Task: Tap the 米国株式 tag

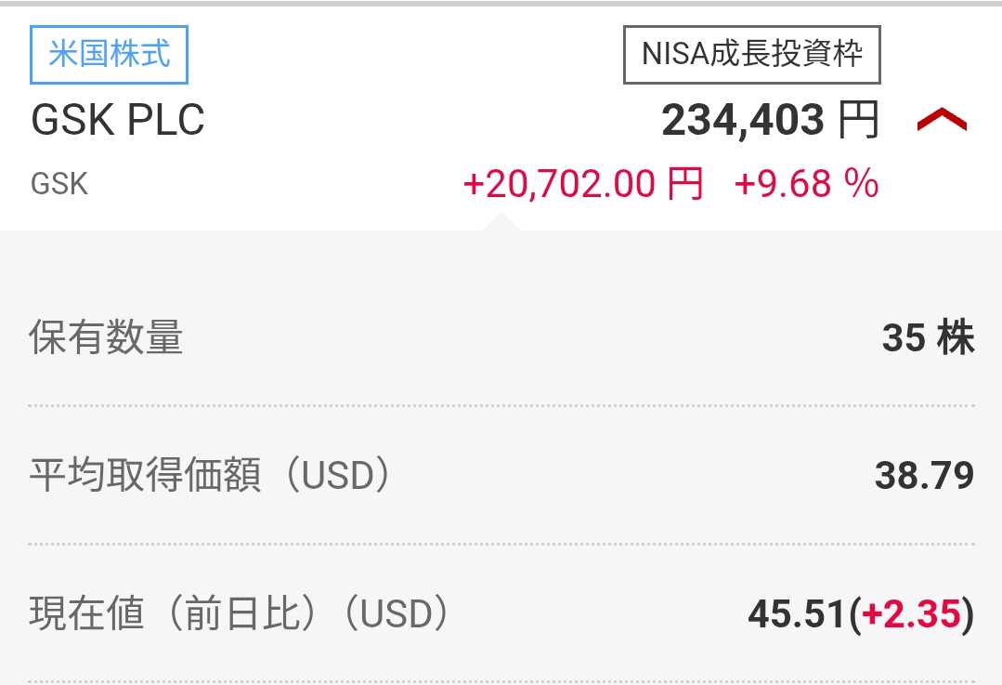Action: coord(110,54)
